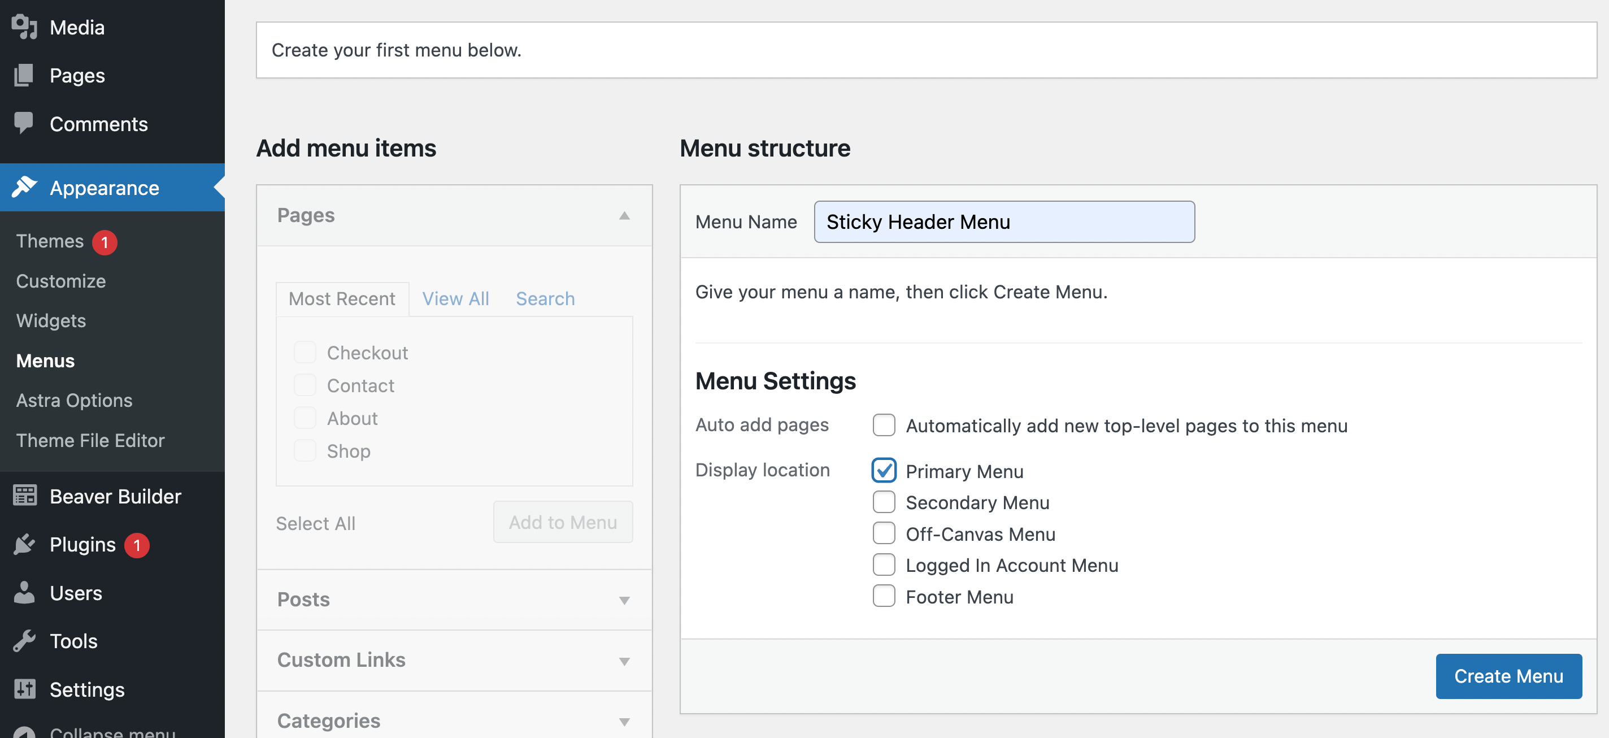Switch to the View All tab

455,299
